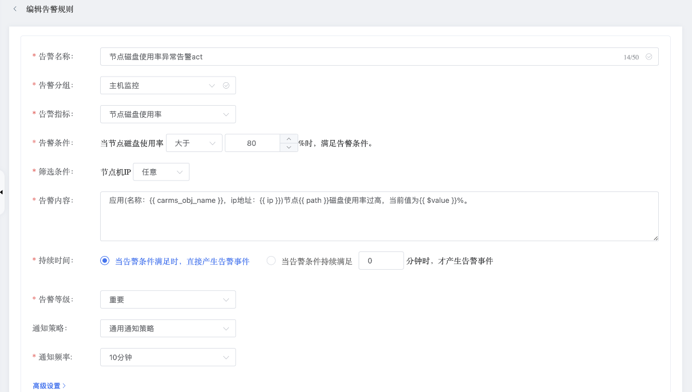692x392 pixels.
Task: Open the 节点机IP 任意 filter dropdown
Action: point(161,172)
